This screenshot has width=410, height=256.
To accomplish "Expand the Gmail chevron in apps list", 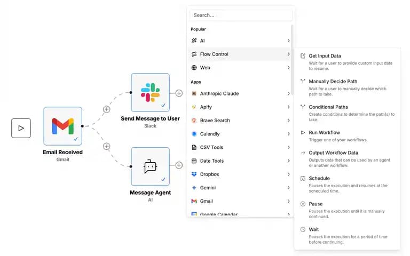I will [288, 201].
